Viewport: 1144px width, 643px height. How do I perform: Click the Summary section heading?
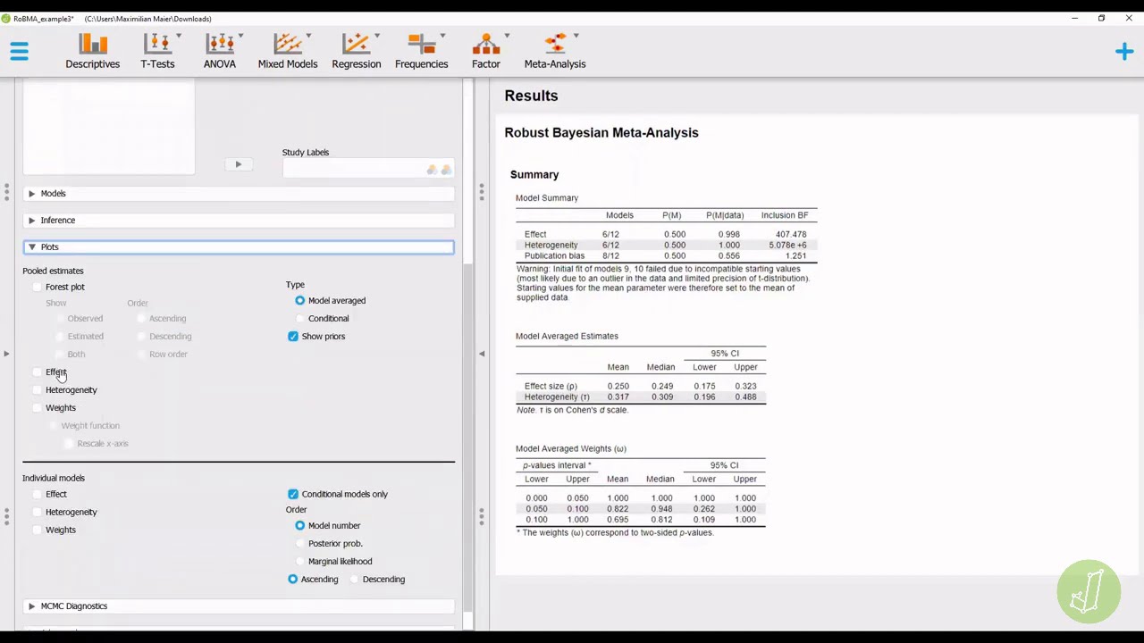(534, 174)
